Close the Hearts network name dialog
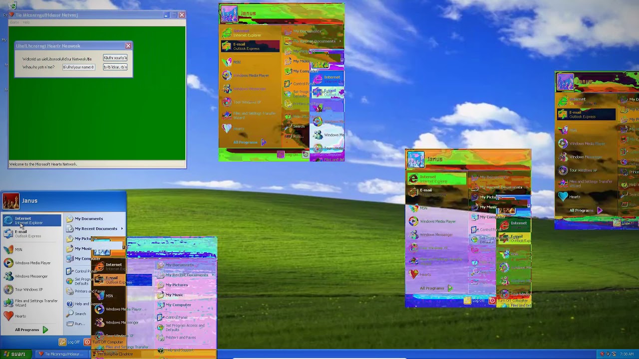 coord(128,46)
